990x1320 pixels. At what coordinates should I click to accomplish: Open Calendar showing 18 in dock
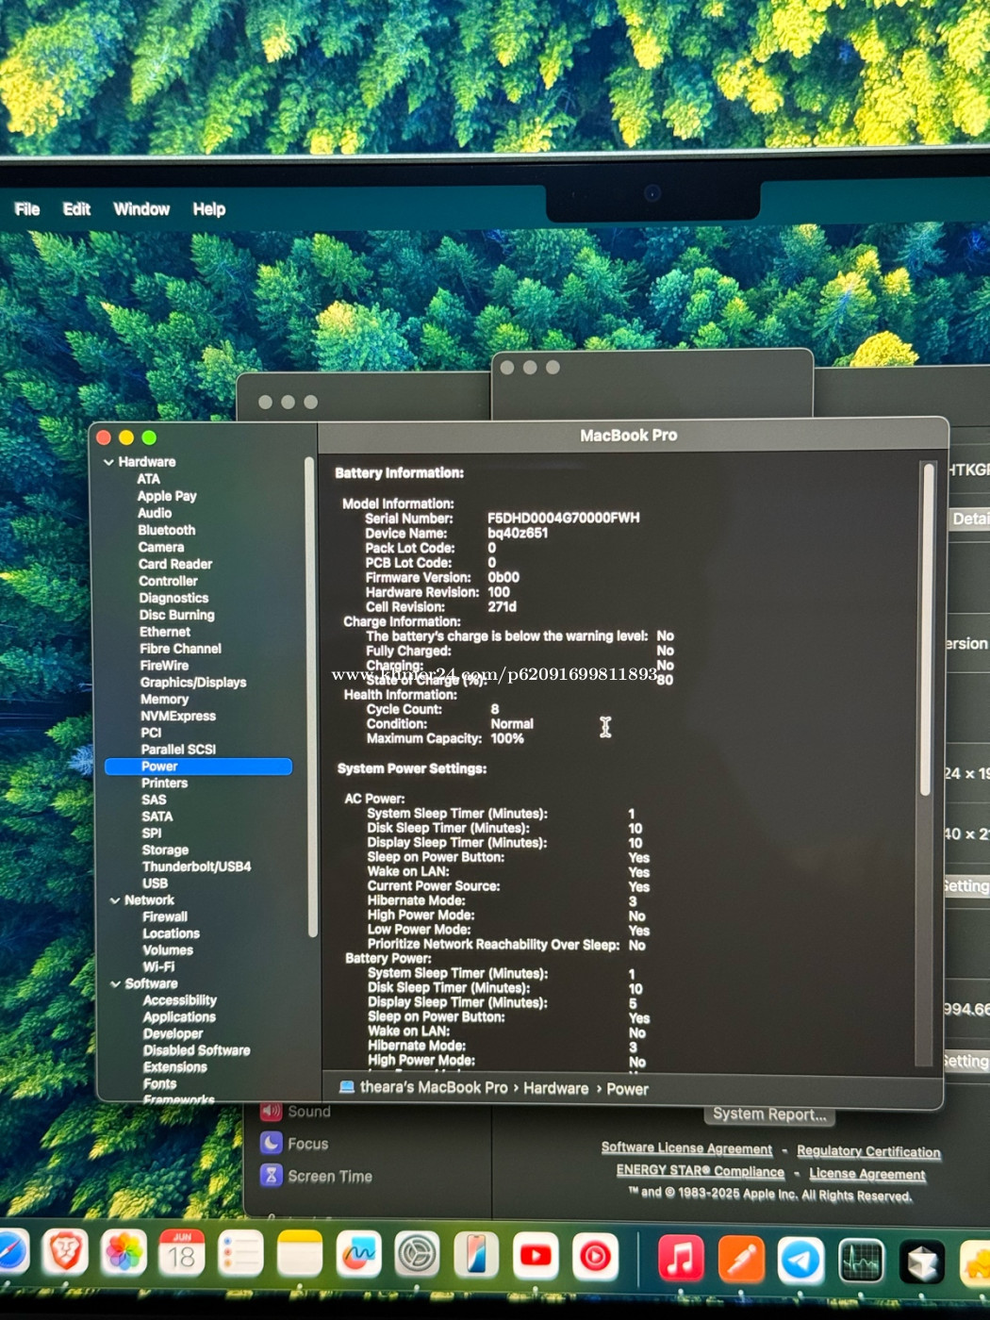coord(182,1254)
